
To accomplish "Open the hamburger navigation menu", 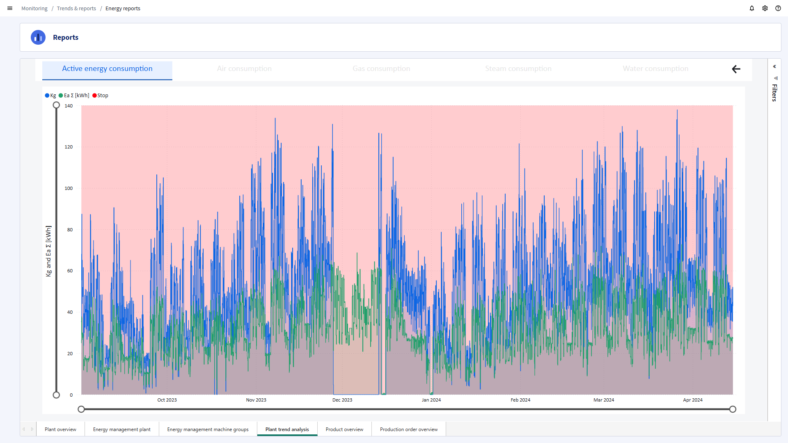I will pos(10,8).
